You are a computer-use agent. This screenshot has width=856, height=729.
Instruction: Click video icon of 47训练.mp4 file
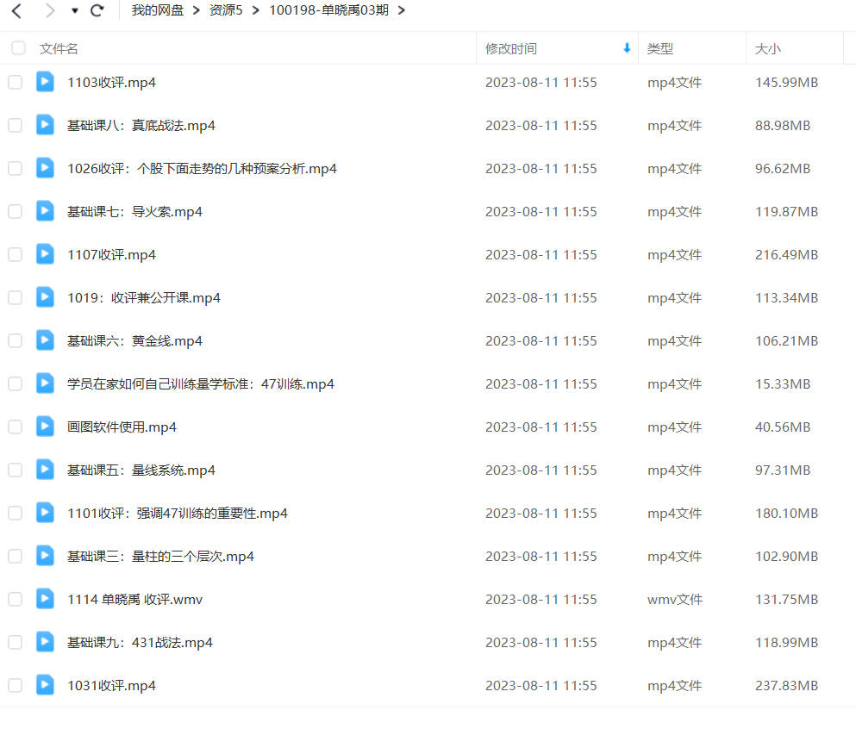coord(45,383)
